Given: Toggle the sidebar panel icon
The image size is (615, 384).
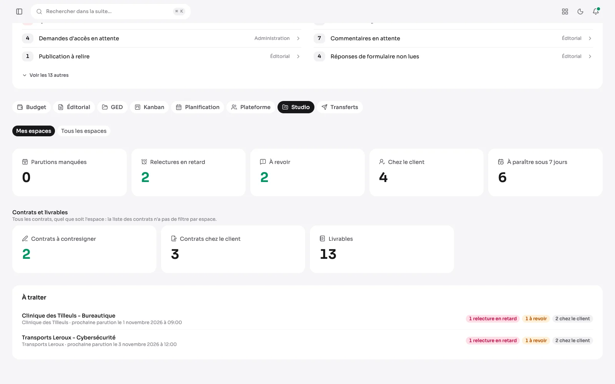Looking at the screenshot, I should (19, 12).
